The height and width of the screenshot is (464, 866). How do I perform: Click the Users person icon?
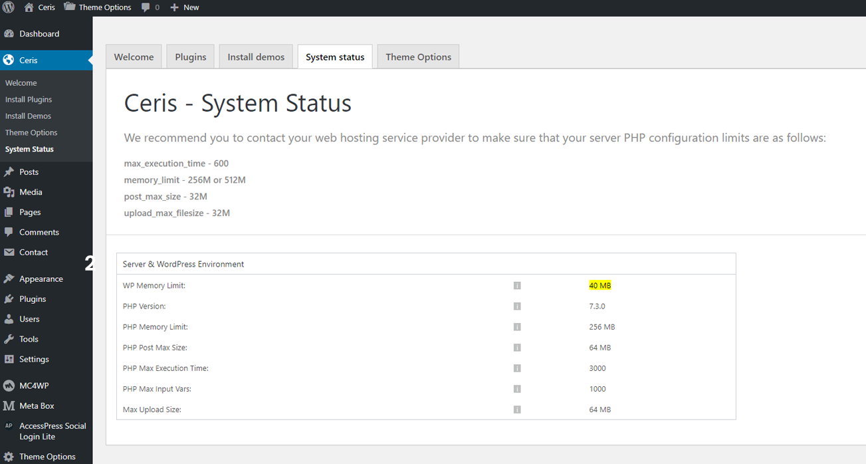pyautogui.click(x=9, y=319)
